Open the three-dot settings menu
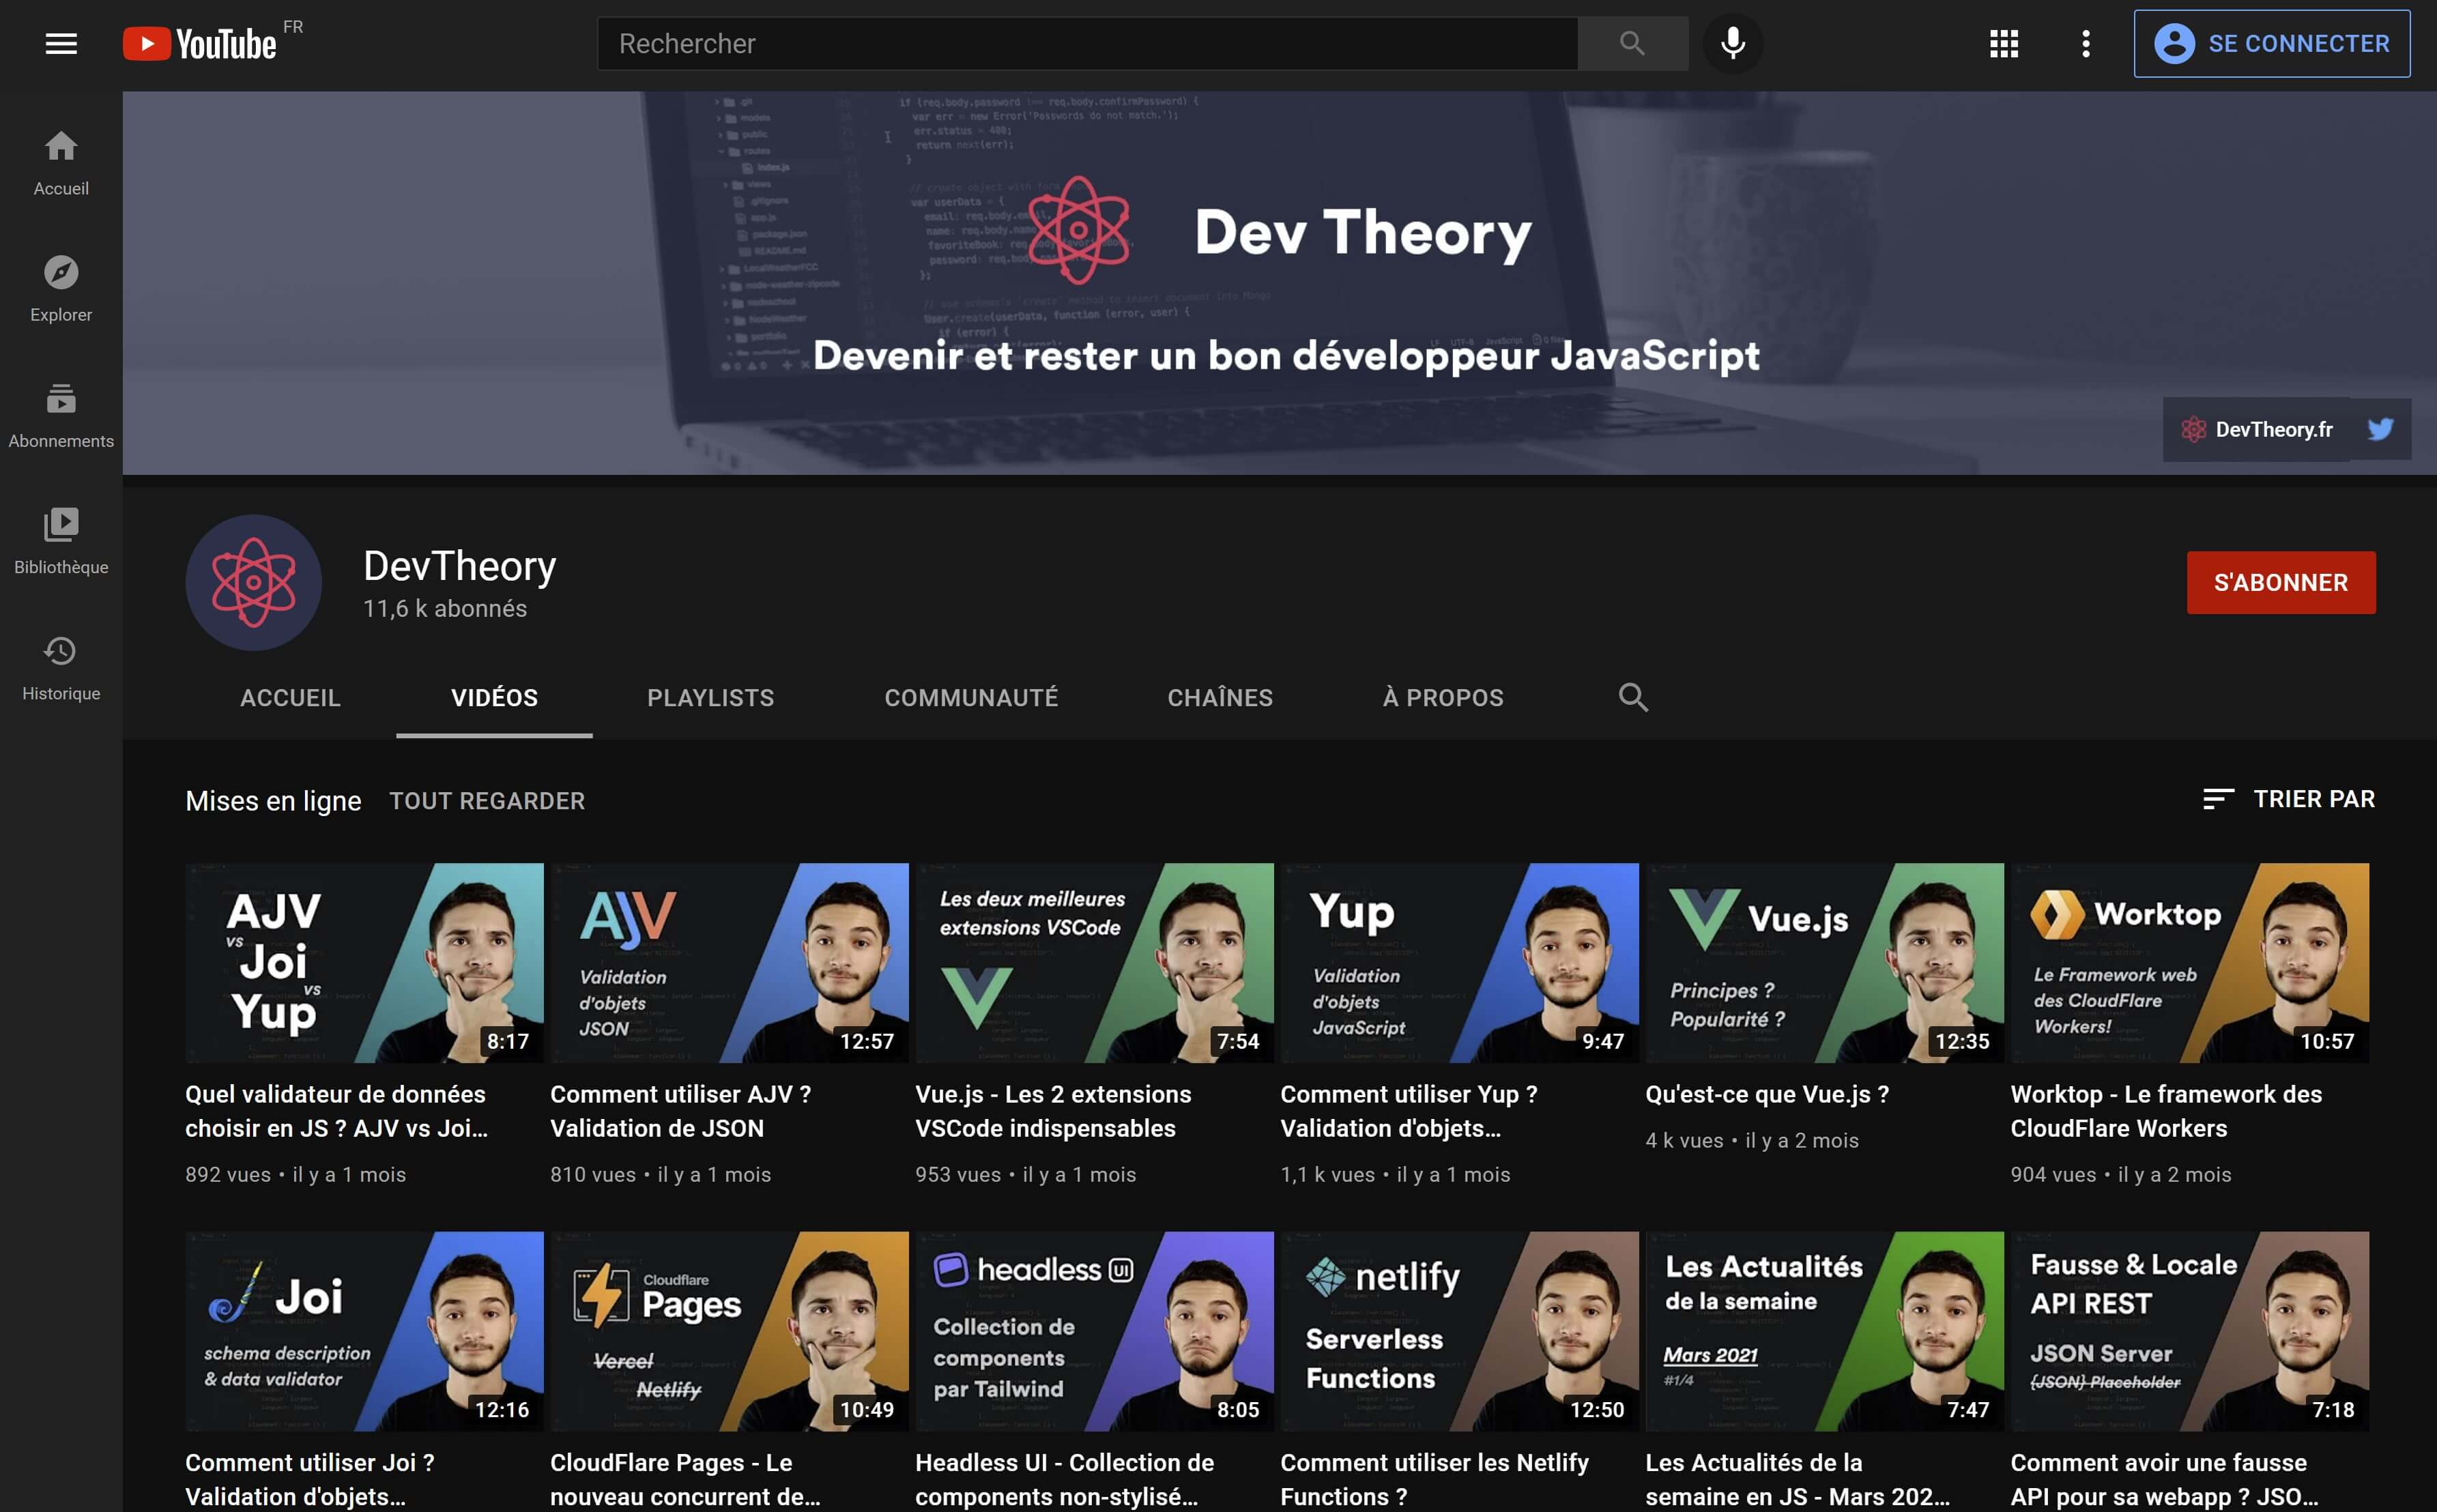 pos(2085,43)
